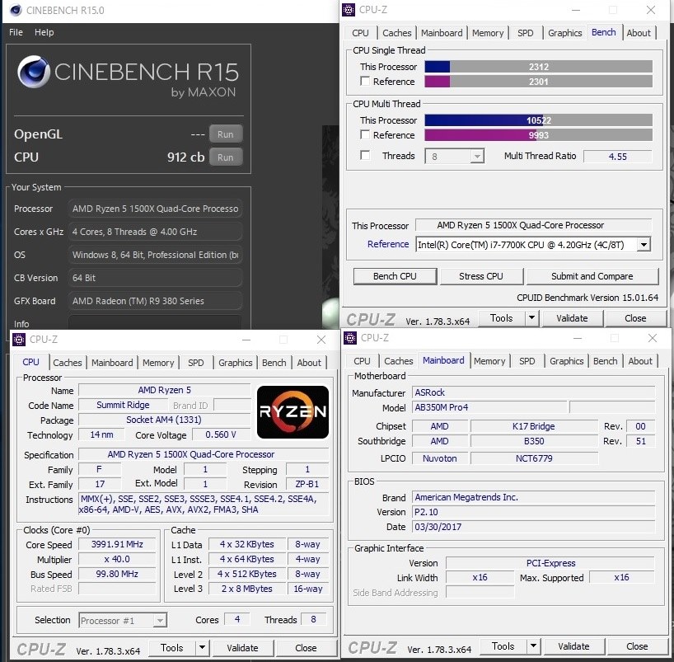674x662 pixels.
Task: Minimize the CPU-Z Bench window
Action: 576,10
